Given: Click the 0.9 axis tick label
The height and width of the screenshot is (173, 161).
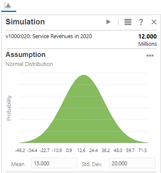Looking at the screenshot, I should pos(69,150).
